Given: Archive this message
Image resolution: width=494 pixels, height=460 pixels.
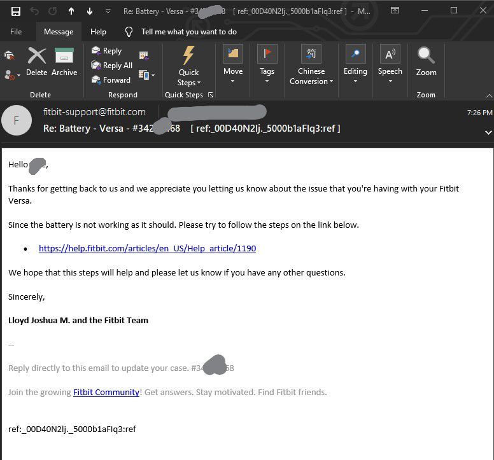Looking at the screenshot, I should click(64, 61).
